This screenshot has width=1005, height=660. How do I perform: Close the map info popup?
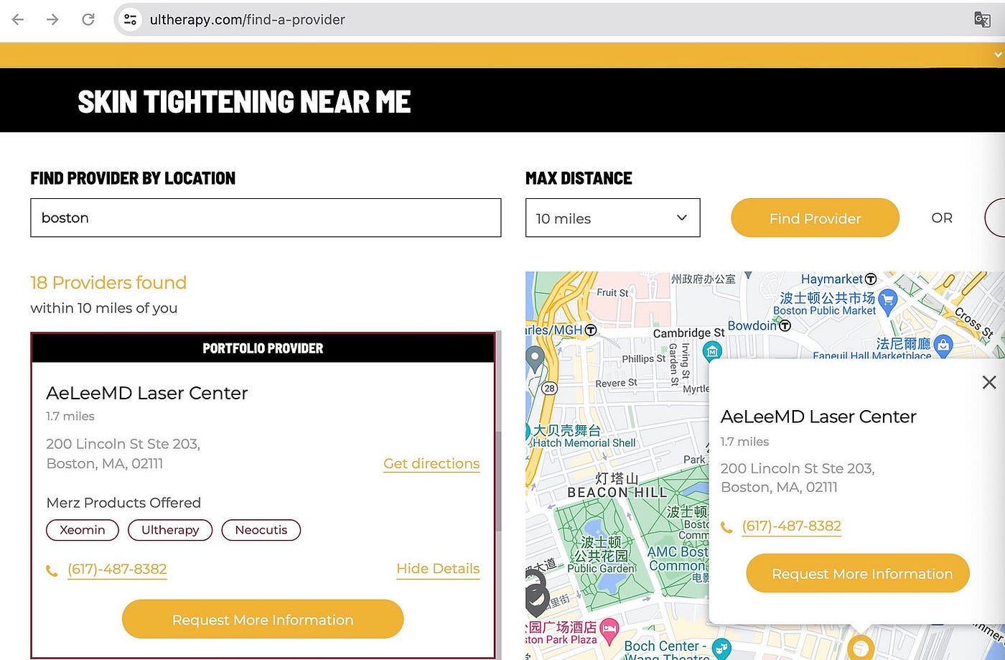click(989, 382)
